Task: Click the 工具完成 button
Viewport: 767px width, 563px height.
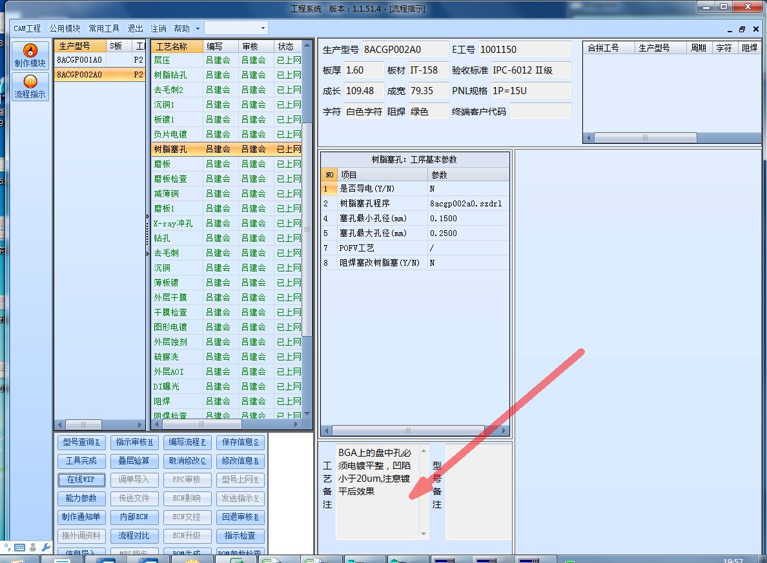Action: click(81, 461)
